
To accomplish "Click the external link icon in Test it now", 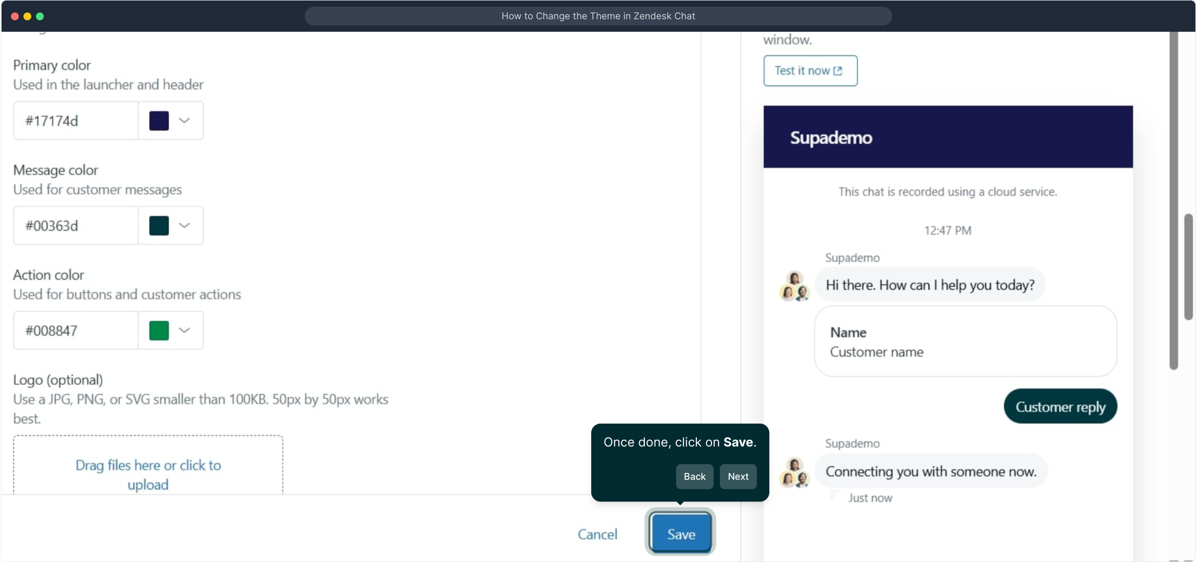I will pyautogui.click(x=838, y=71).
